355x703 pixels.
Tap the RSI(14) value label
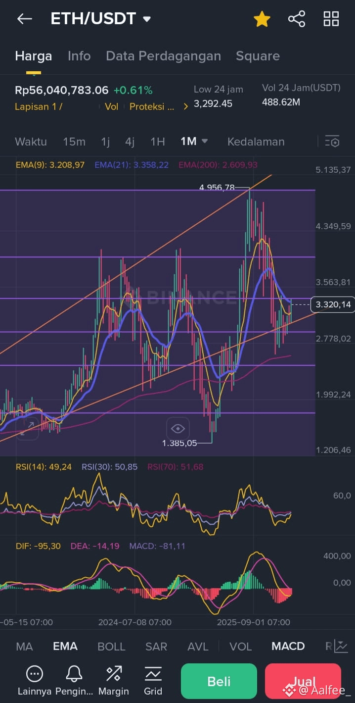coord(44,467)
